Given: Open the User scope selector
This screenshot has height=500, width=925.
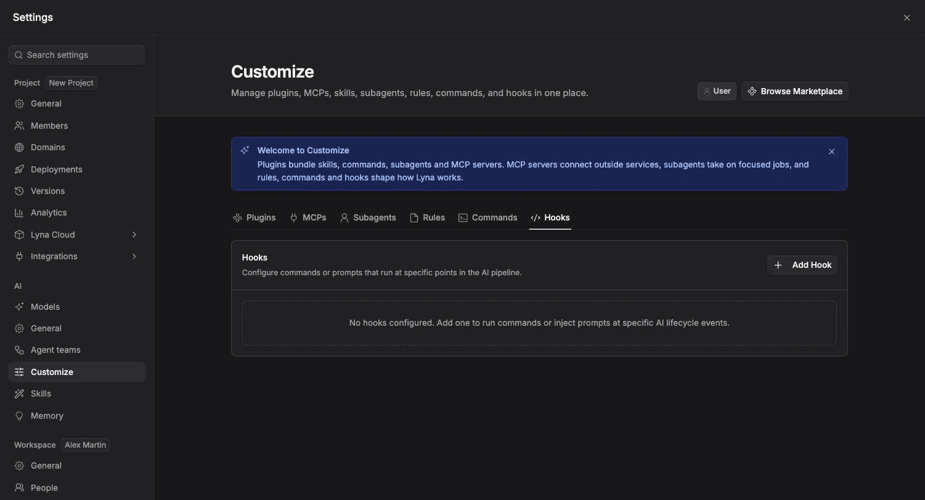Looking at the screenshot, I should tap(717, 91).
